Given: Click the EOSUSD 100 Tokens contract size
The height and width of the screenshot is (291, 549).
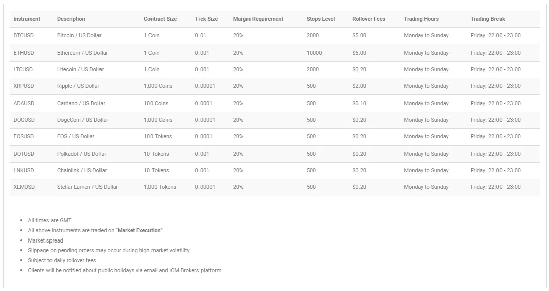Looking at the screenshot, I should [x=158, y=136].
